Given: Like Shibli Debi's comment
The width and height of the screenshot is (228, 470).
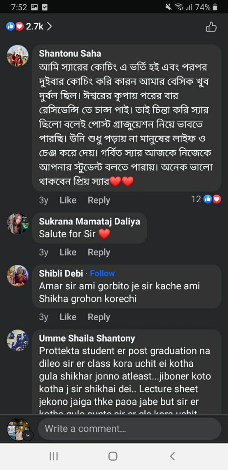Looking at the screenshot, I should coord(68,317).
